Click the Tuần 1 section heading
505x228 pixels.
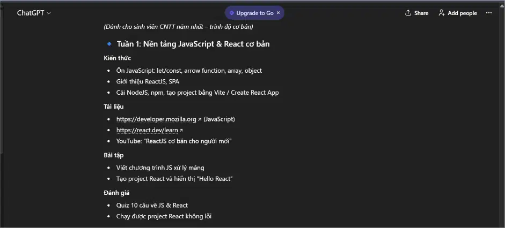click(193, 44)
